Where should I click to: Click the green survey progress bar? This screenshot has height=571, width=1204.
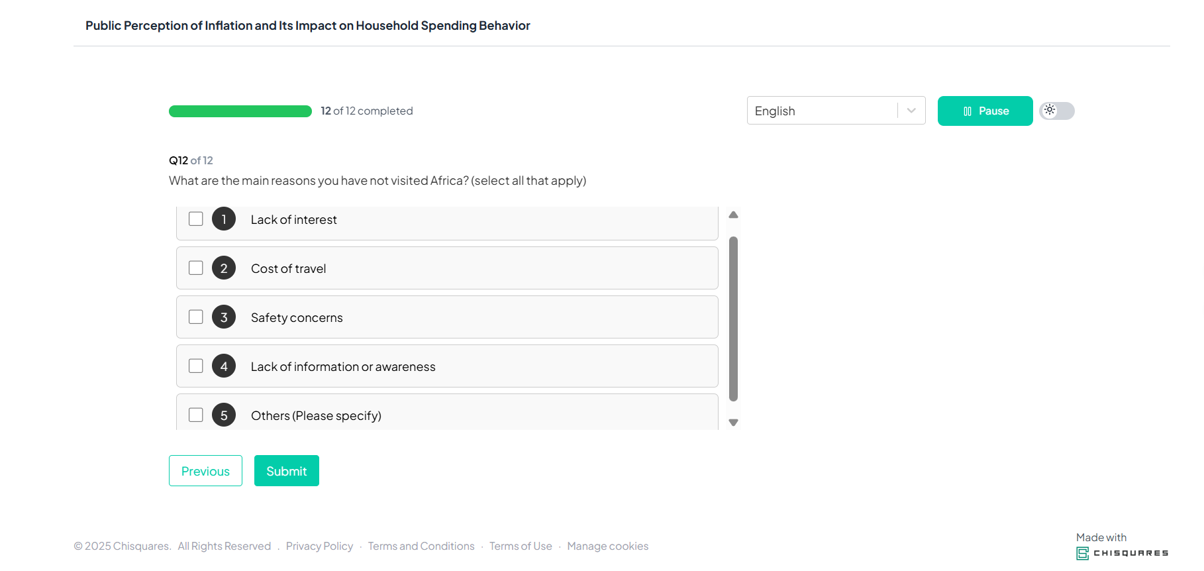click(240, 111)
